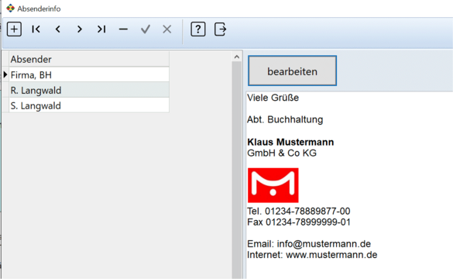Image resolution: width=453 pixels, height=279 pixels.
Task: Jump to the first record
Action: [x=36, y=29]
